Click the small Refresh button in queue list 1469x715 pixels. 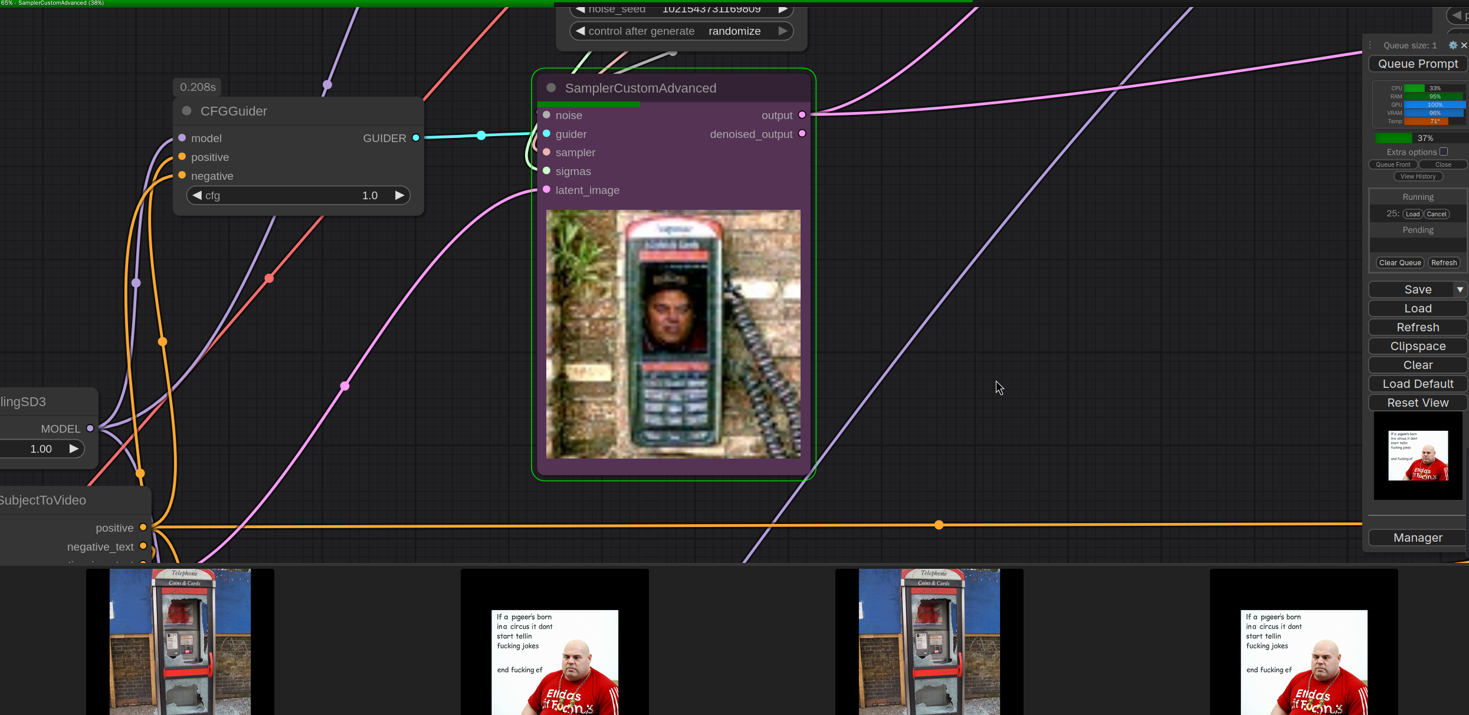click(1444, 263)
